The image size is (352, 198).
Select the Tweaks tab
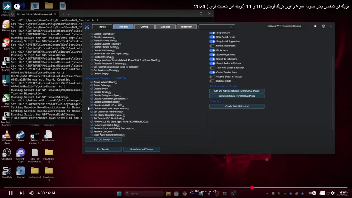coord(123,27)
